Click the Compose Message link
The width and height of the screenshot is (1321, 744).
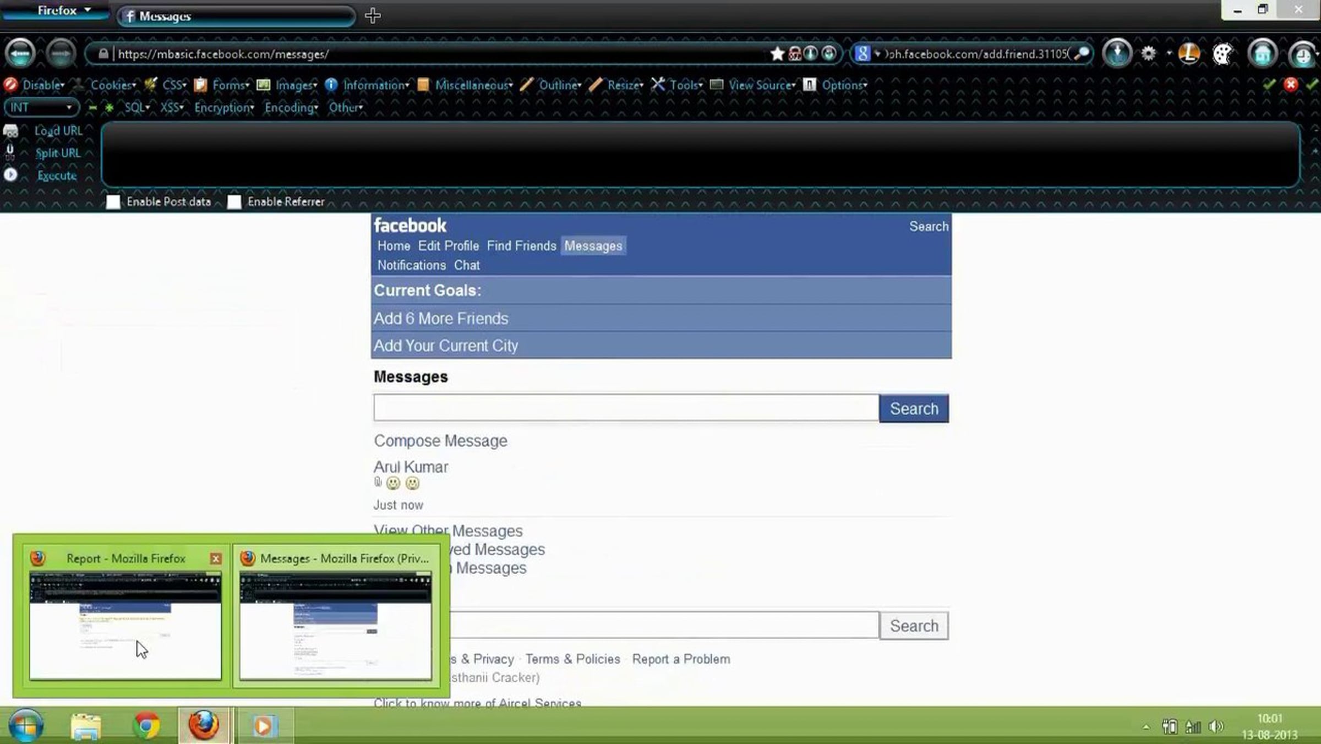pyautogui.click(x=440, y=441)
